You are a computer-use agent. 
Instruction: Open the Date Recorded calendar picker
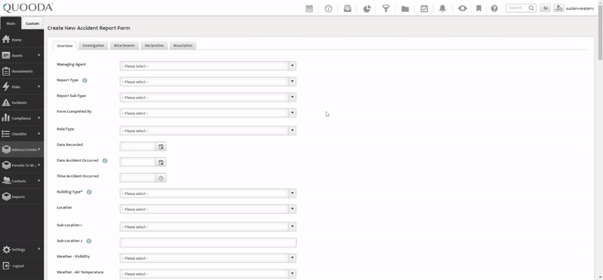pyautogui.click(x=161, y=146)
